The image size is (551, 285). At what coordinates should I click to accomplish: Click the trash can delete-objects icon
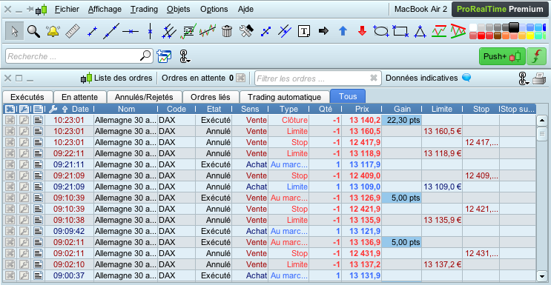[227, 31]
